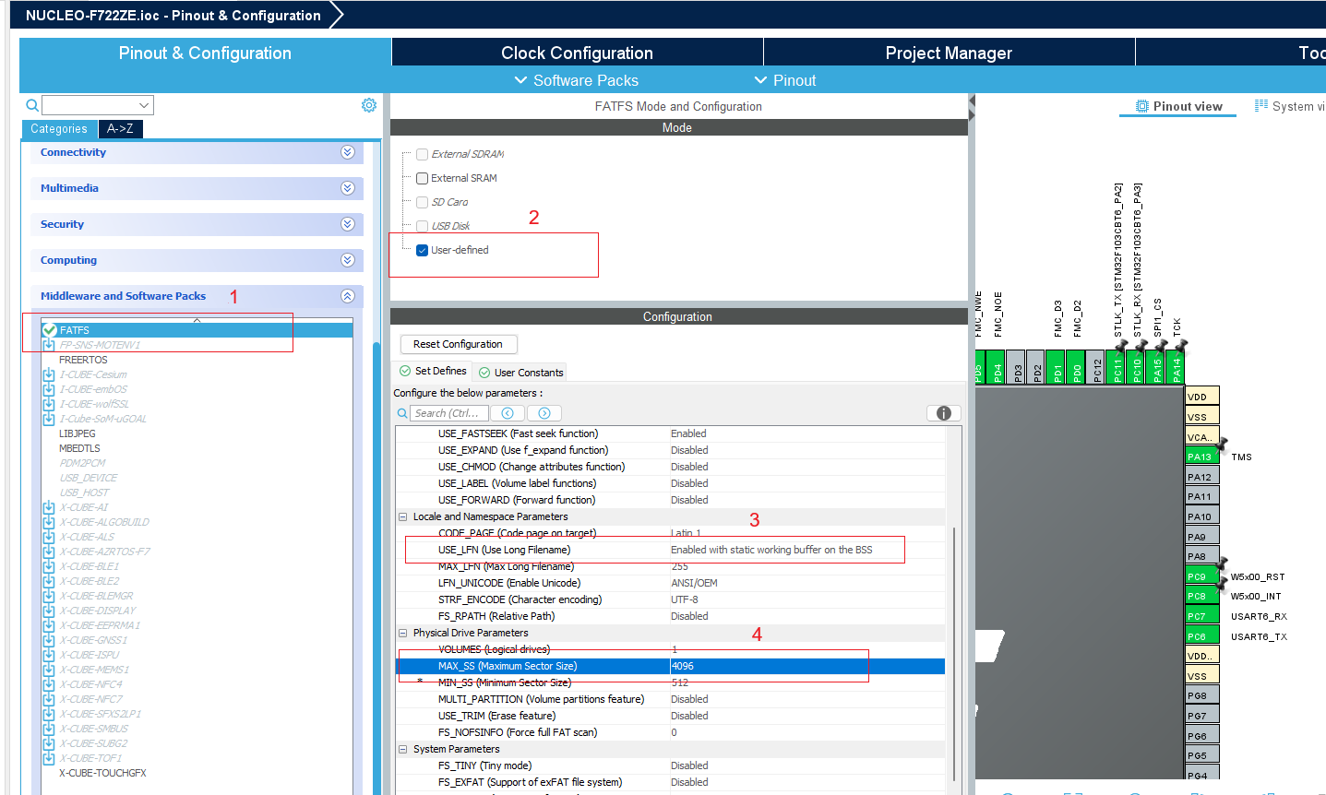Select FREERTOS in the middleware list
Image resolution: width=1326 pixels, height=795 pixels.
coord(83,360)
